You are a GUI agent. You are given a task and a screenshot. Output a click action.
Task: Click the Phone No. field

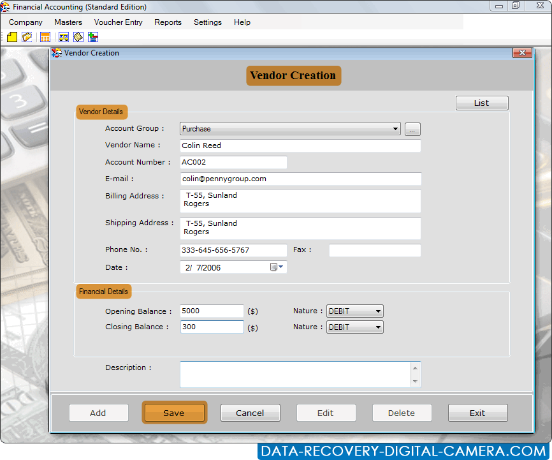[x=233, y=250]
